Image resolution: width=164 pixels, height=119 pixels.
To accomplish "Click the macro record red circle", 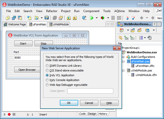I will click(9, 114).
